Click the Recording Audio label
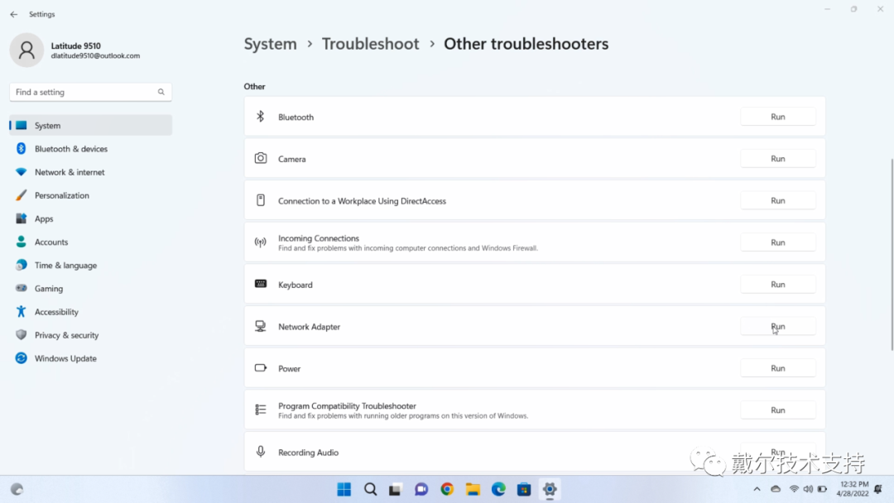The height and width of the screenshot is (503, 894). coord(309,453)
